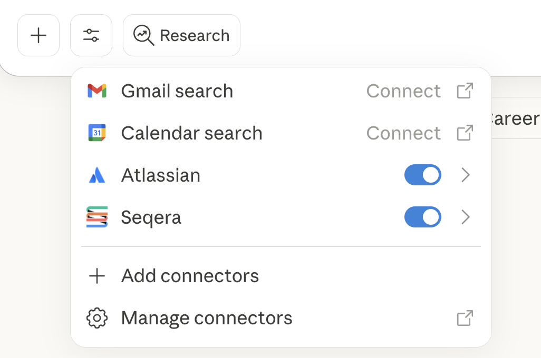Click the Google Calendar icon

[x=97, y=133]
